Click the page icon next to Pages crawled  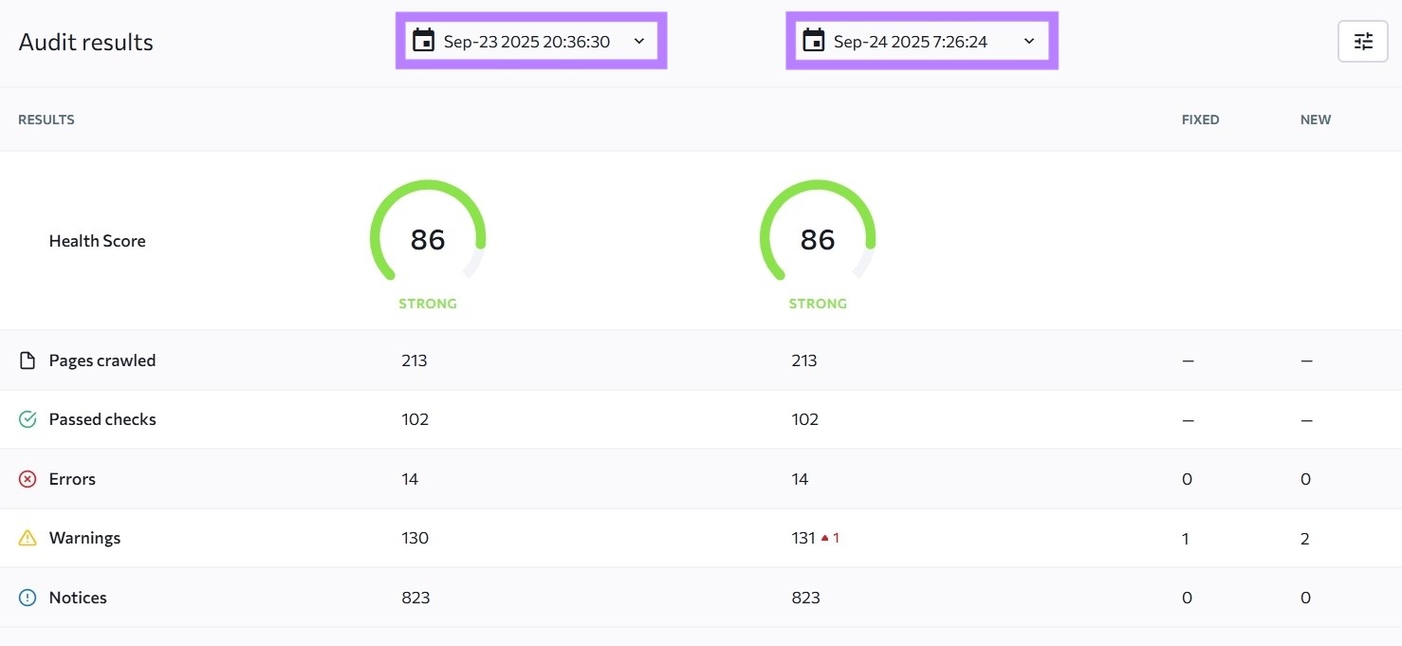(27, 360)
